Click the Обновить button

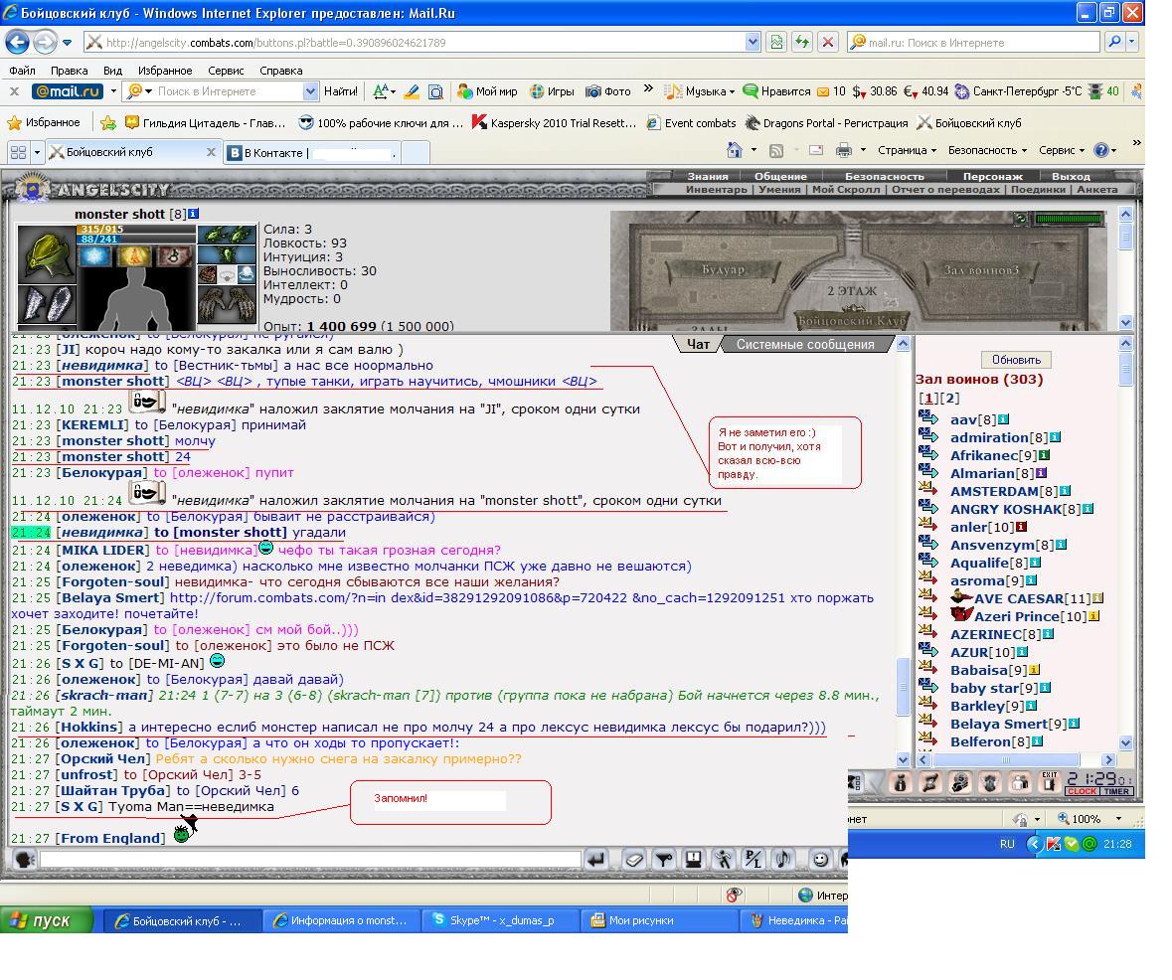(x=1016, y=360)
